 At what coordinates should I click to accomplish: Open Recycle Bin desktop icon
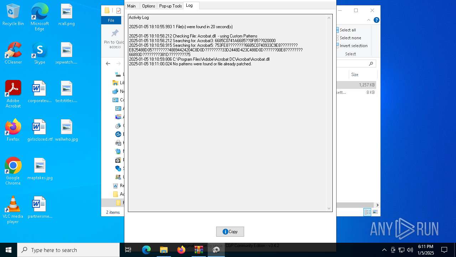click(13, 15)
